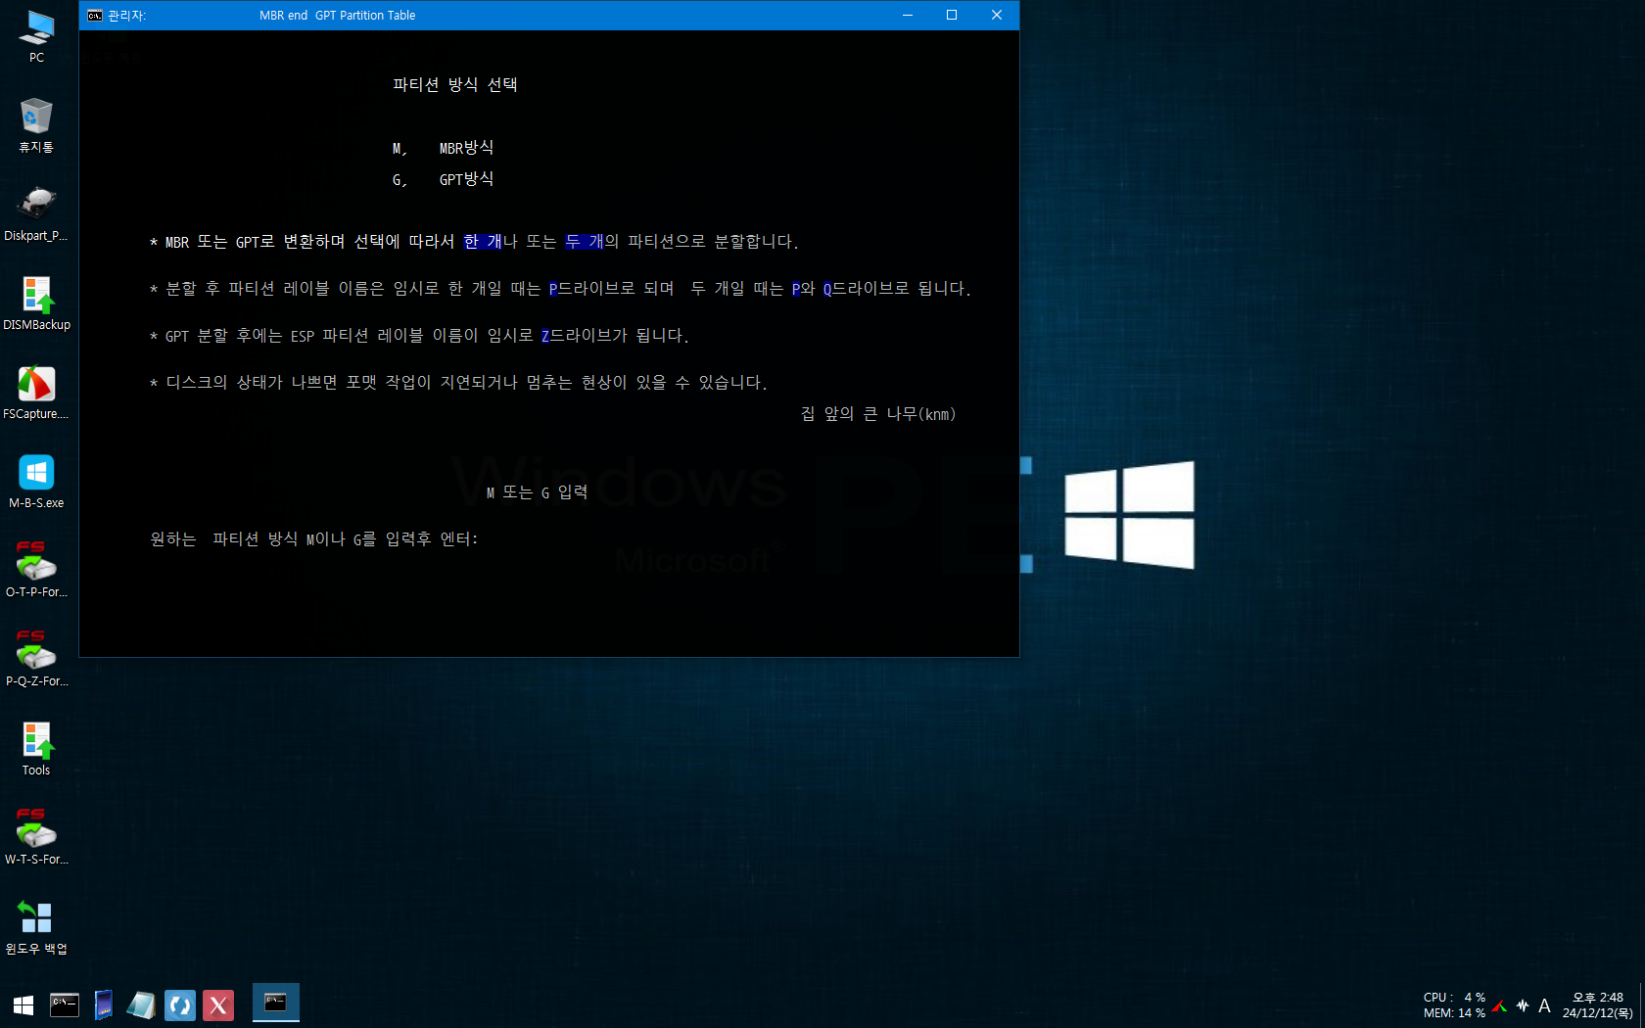Open the Windows Start button
The height and width of the screenshot is (1028, 1645).
[23, 1005]
